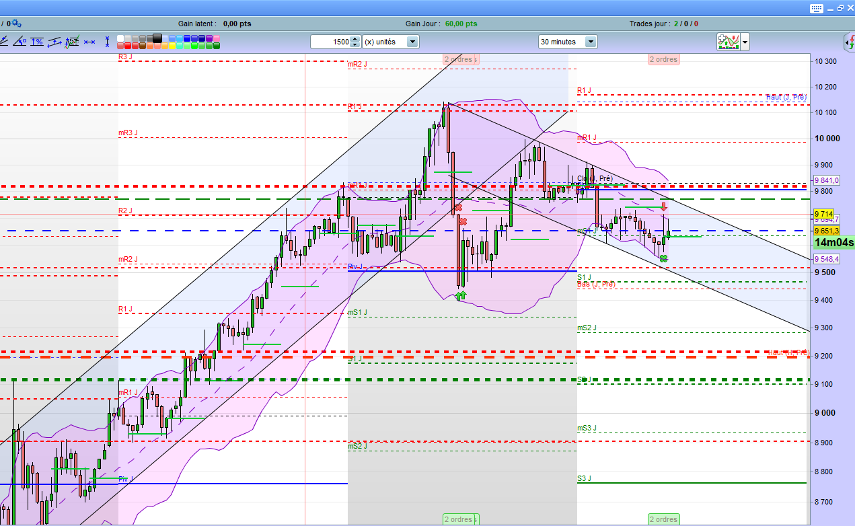Select the vertical distance measure tool
855x526 pixels.
107,42
